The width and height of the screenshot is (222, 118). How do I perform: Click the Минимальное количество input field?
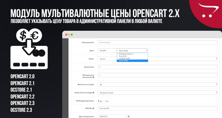click(158, 75)
